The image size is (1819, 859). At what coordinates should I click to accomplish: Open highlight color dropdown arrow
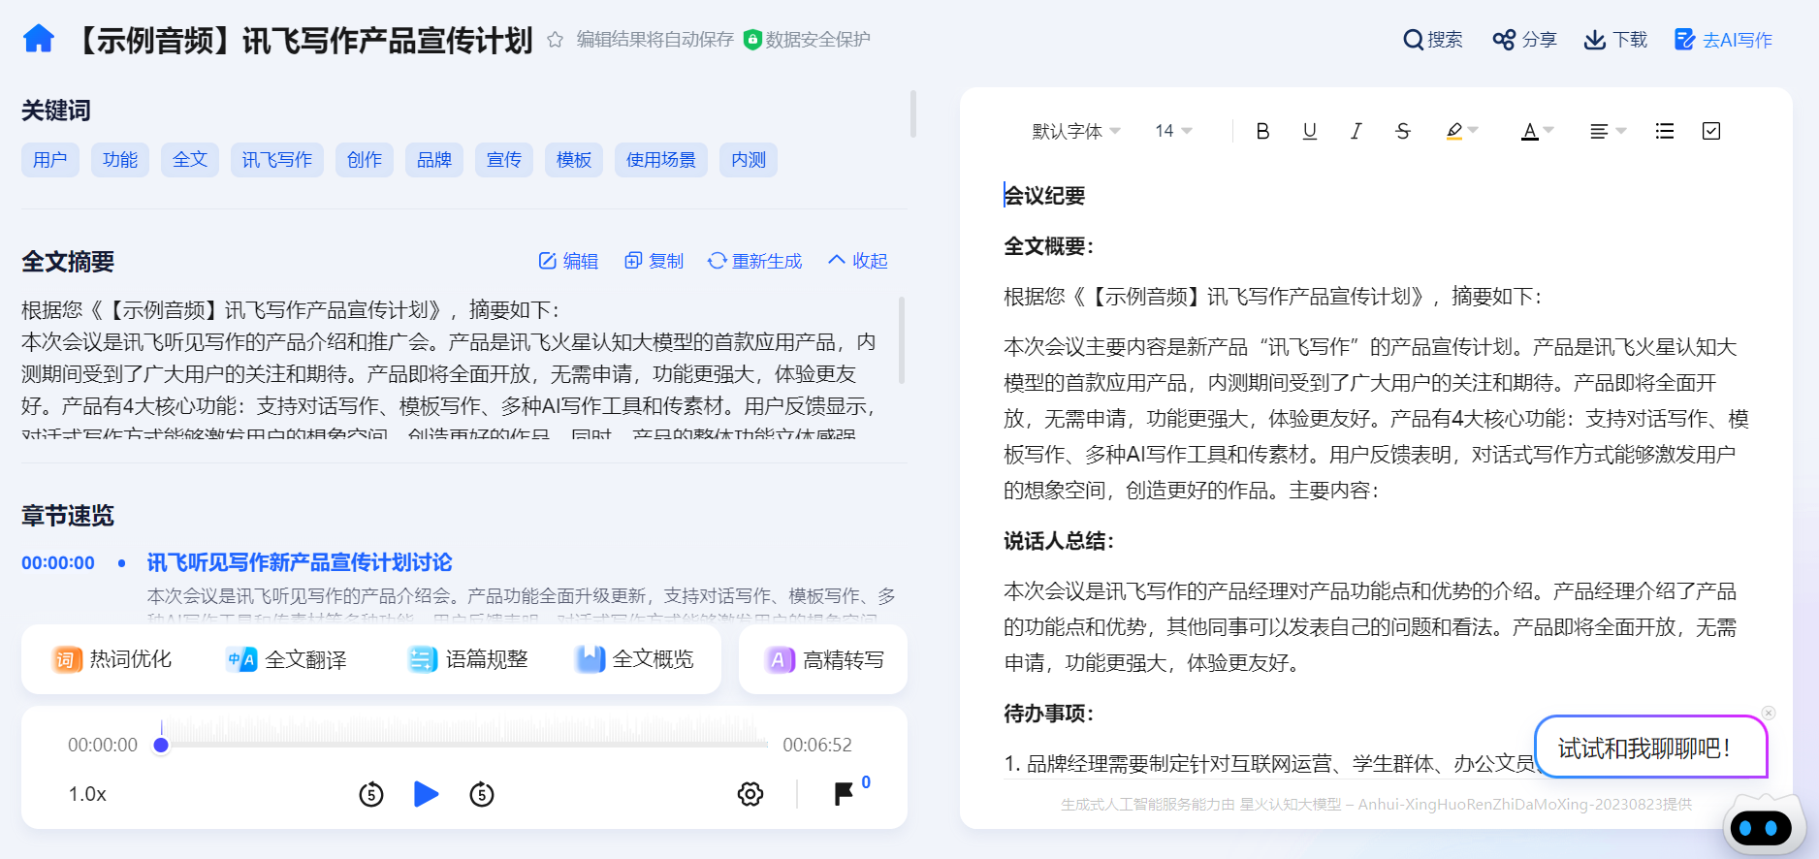[1474, 130]
